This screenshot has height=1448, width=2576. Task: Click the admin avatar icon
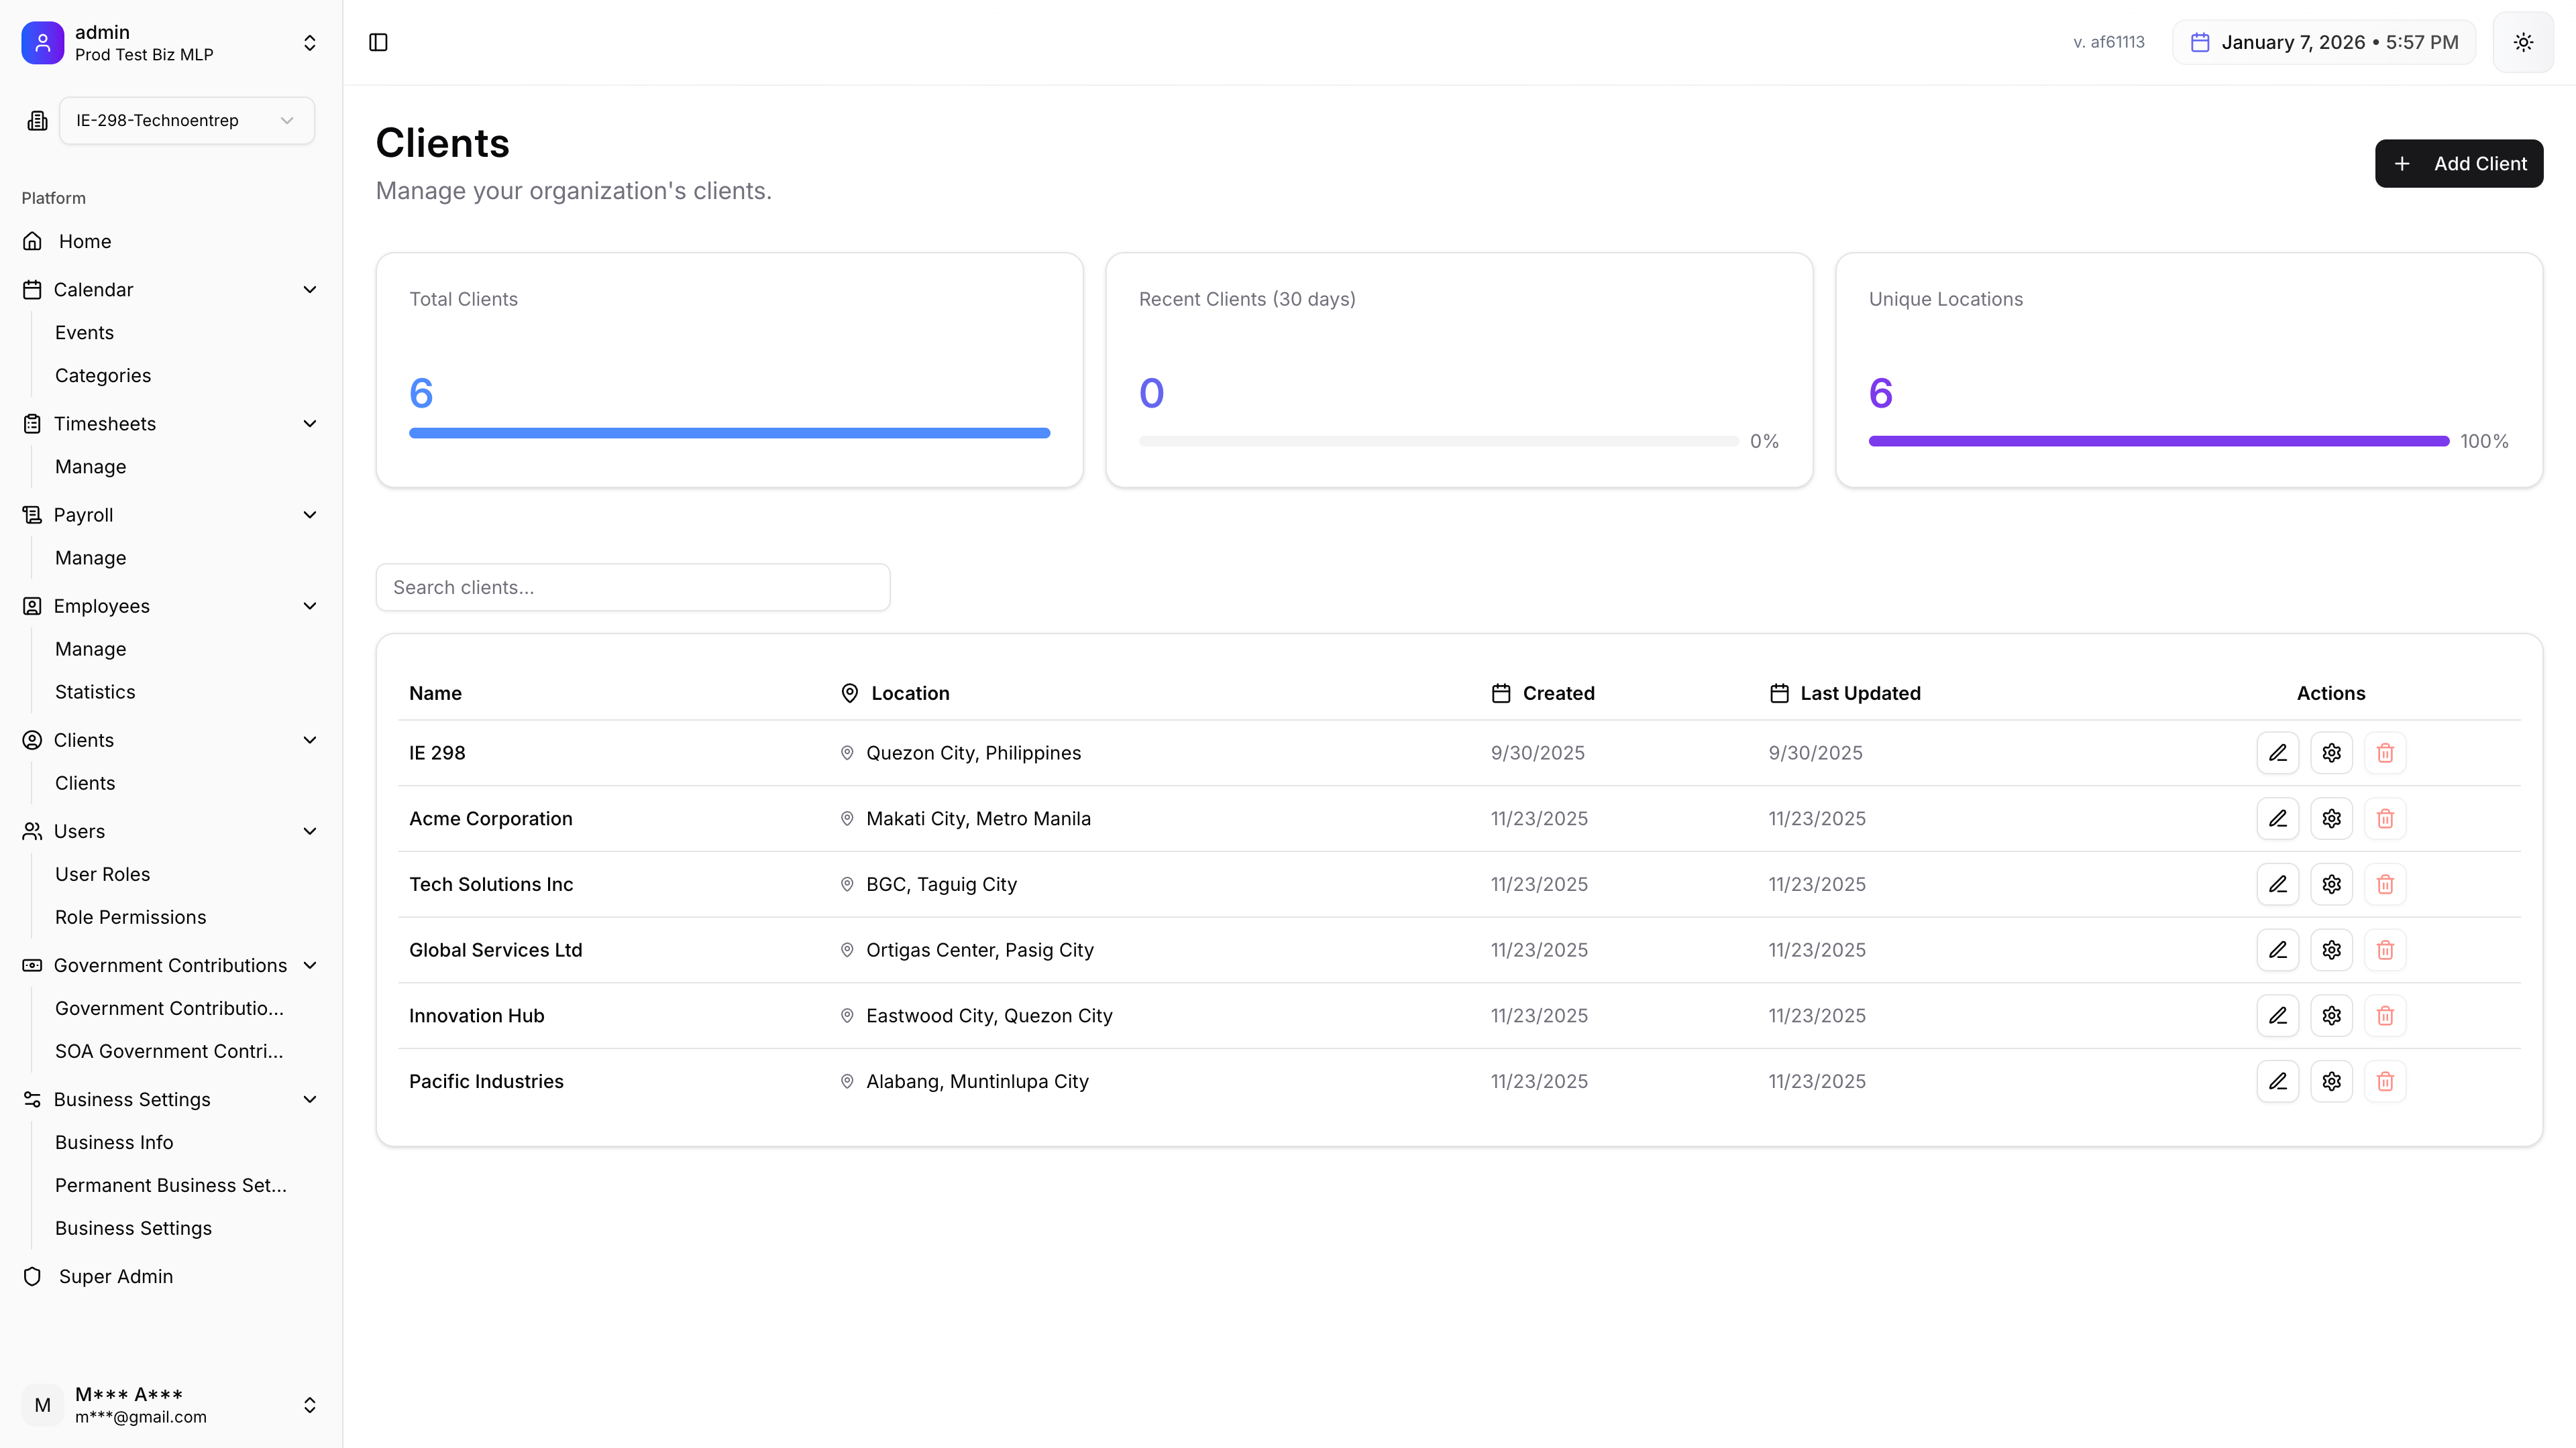[x=42, y=43]
